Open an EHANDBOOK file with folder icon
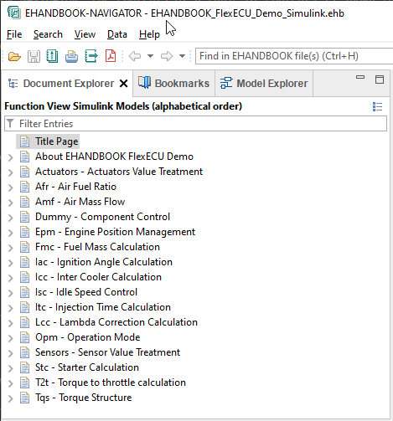This screenshot has width=393, height=421. 14,57
